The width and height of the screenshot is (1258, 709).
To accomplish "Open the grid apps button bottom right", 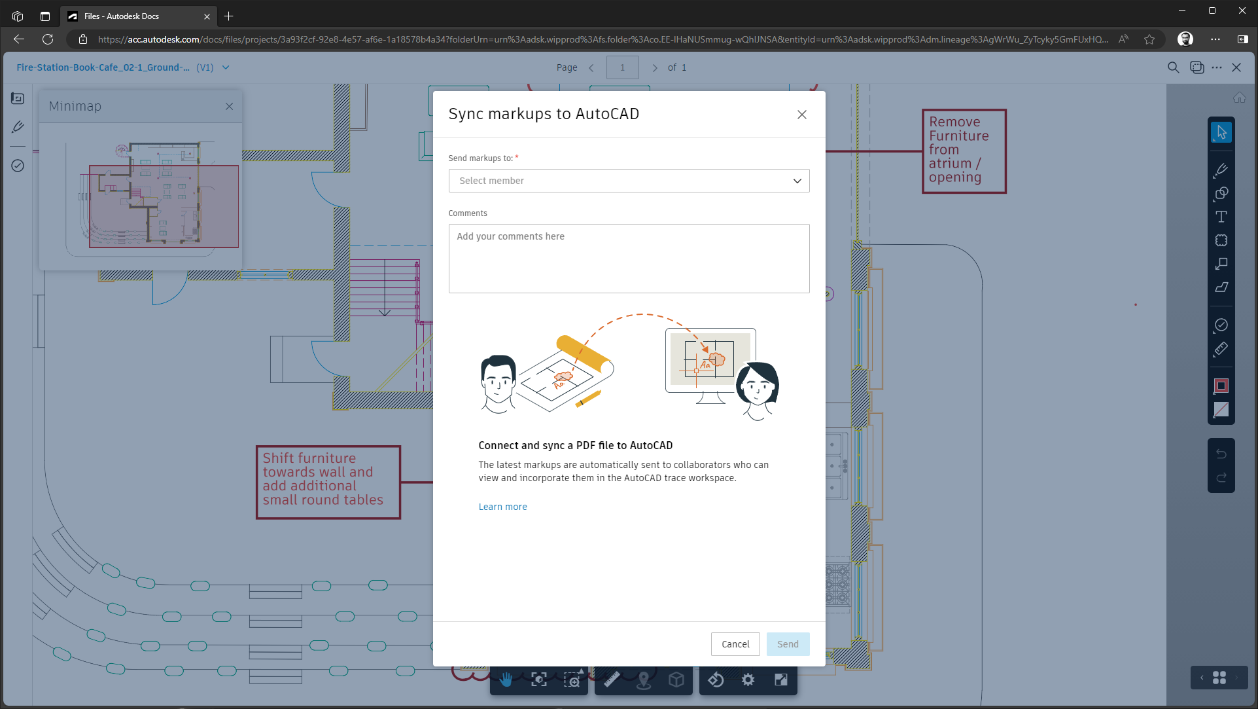I will tap(1219, 678).
